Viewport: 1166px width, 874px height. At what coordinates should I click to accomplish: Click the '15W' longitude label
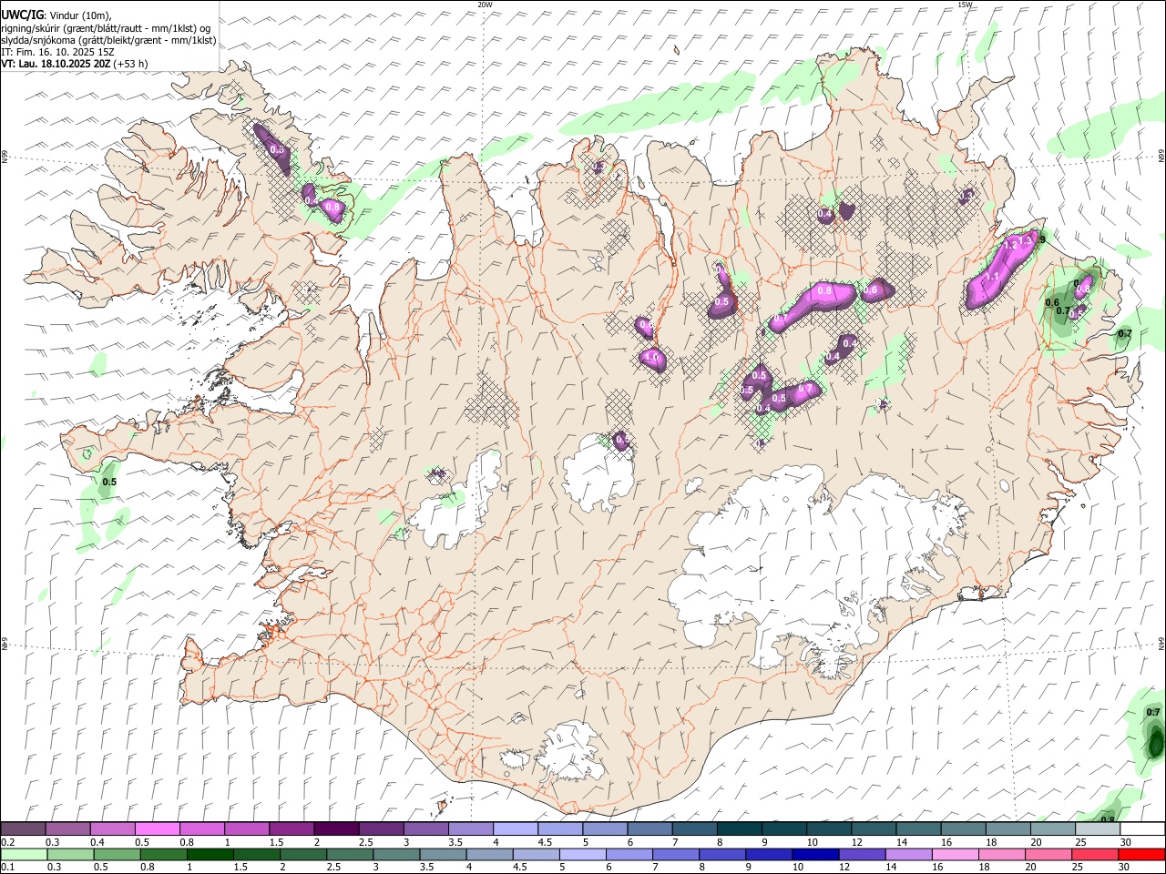click(965, 5)
